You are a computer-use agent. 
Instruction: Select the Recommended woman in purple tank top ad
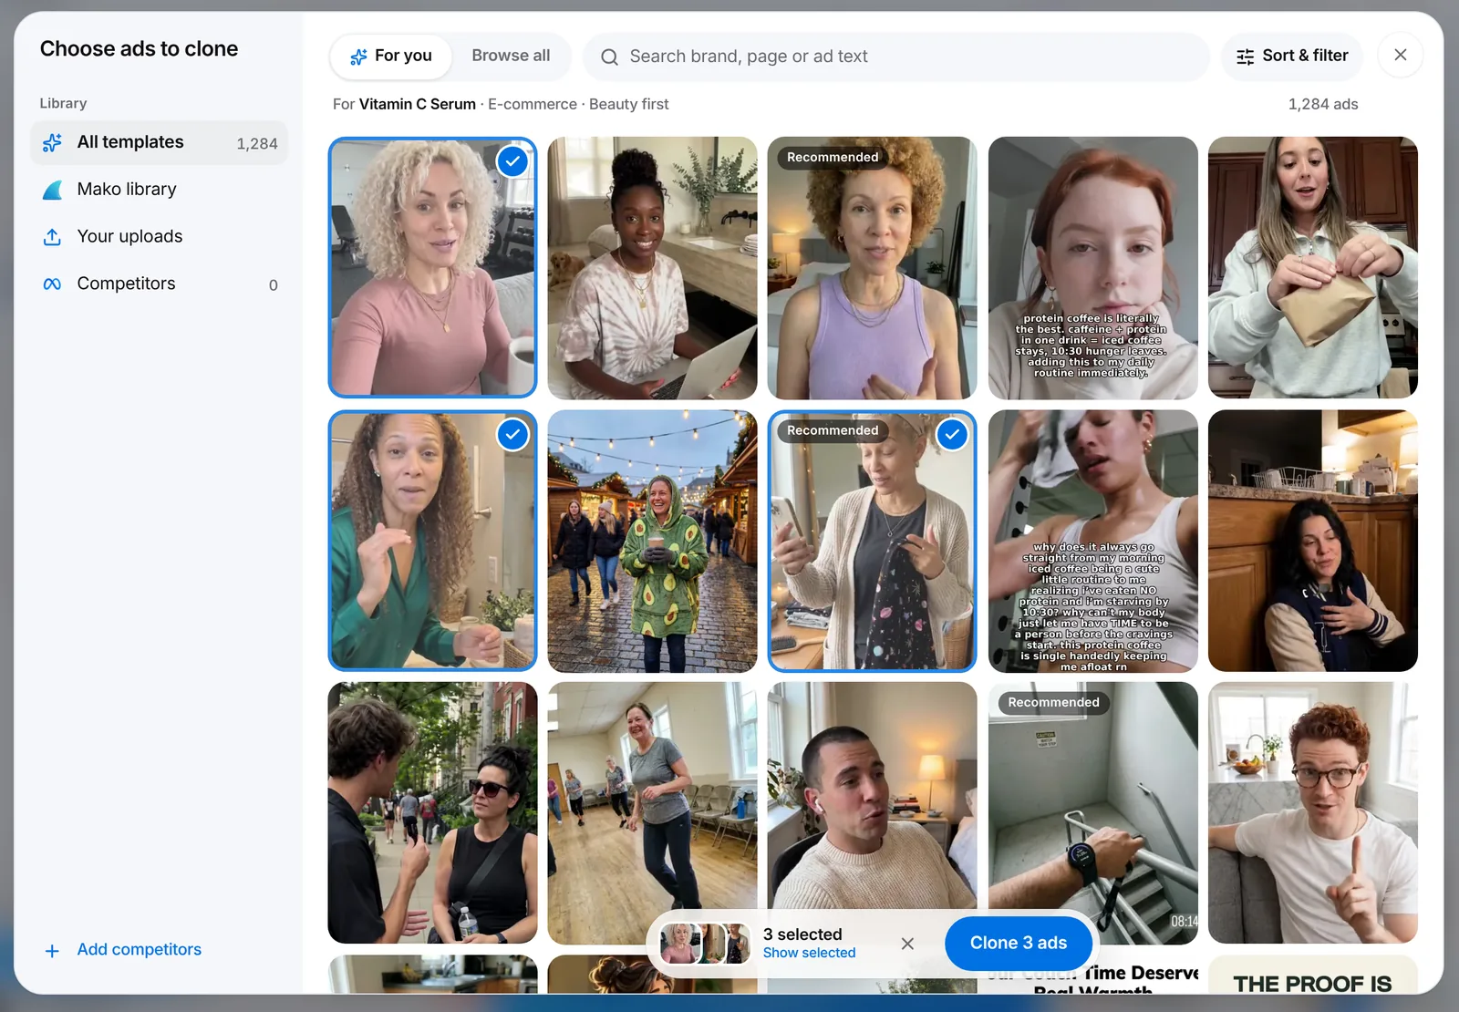pos(872,268)
